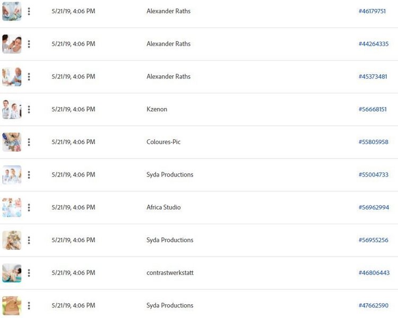The width and height of the screenshot is (398, 318).
Task: Open the kebab menu in the Kzenon row
Action: coord(29,110)
